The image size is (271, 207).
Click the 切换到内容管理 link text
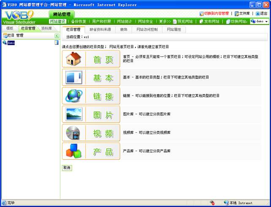tap(217, 14)
